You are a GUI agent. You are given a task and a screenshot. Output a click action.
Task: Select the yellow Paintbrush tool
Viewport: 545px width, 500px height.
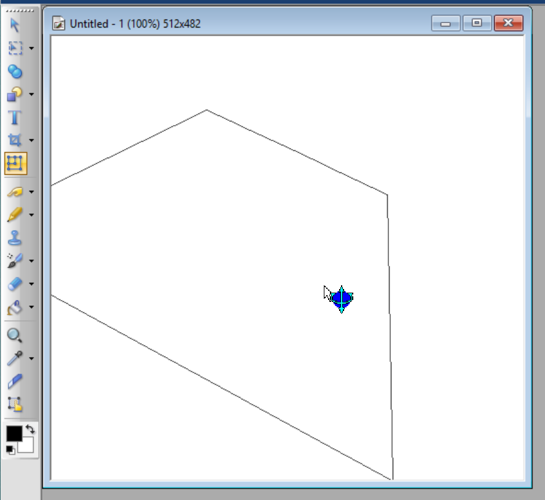15,215
